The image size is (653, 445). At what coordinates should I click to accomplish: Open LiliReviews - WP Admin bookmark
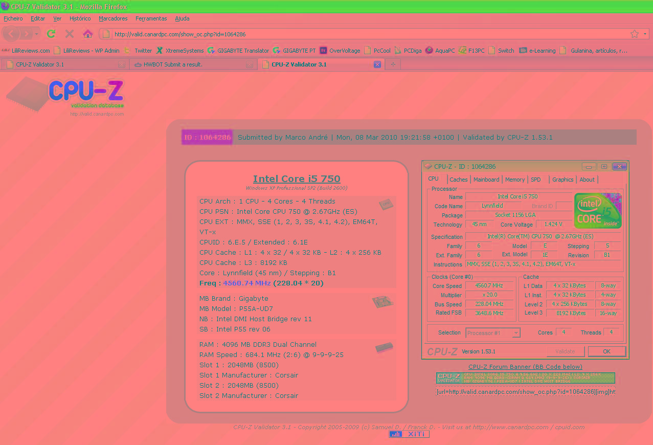click(87, 51)
